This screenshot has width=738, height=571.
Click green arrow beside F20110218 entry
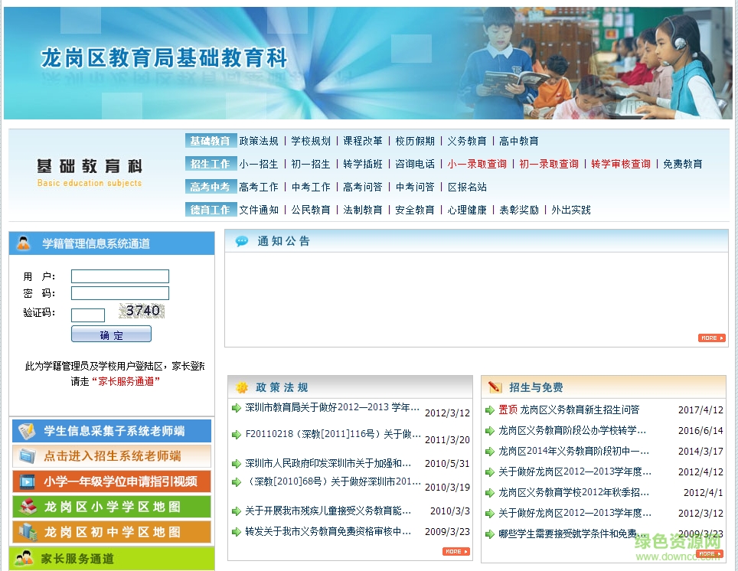tap(237, 435)
